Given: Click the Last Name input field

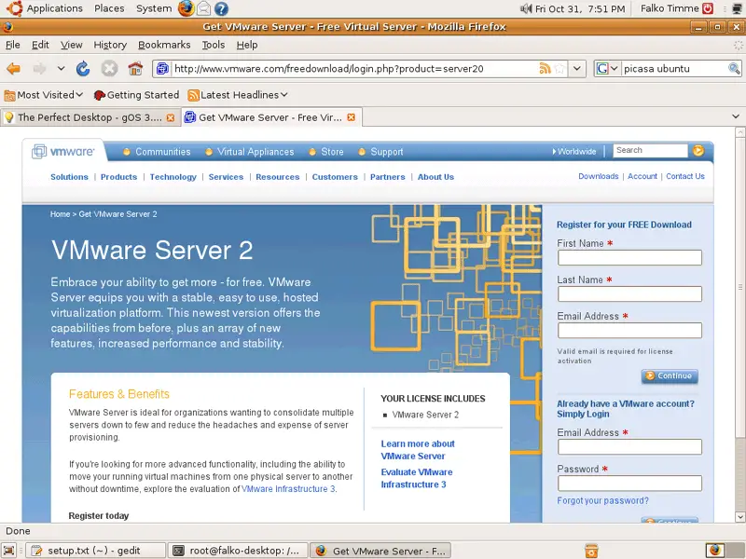Looking at the screenshot, I should tap(629, 293).
